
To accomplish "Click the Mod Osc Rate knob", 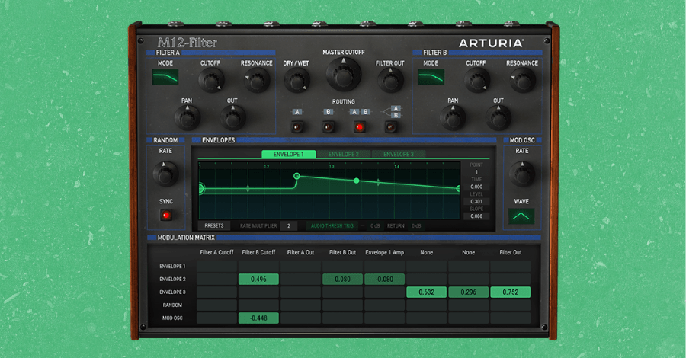I will tap(522, 174).
